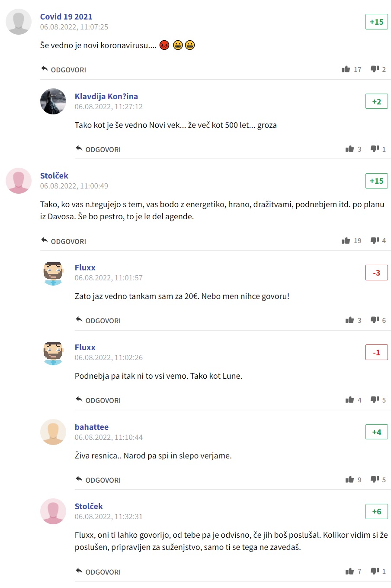Thumbs up Stolček's reply to Fluxx
This screenshot has height=588, width=391.
349,572
